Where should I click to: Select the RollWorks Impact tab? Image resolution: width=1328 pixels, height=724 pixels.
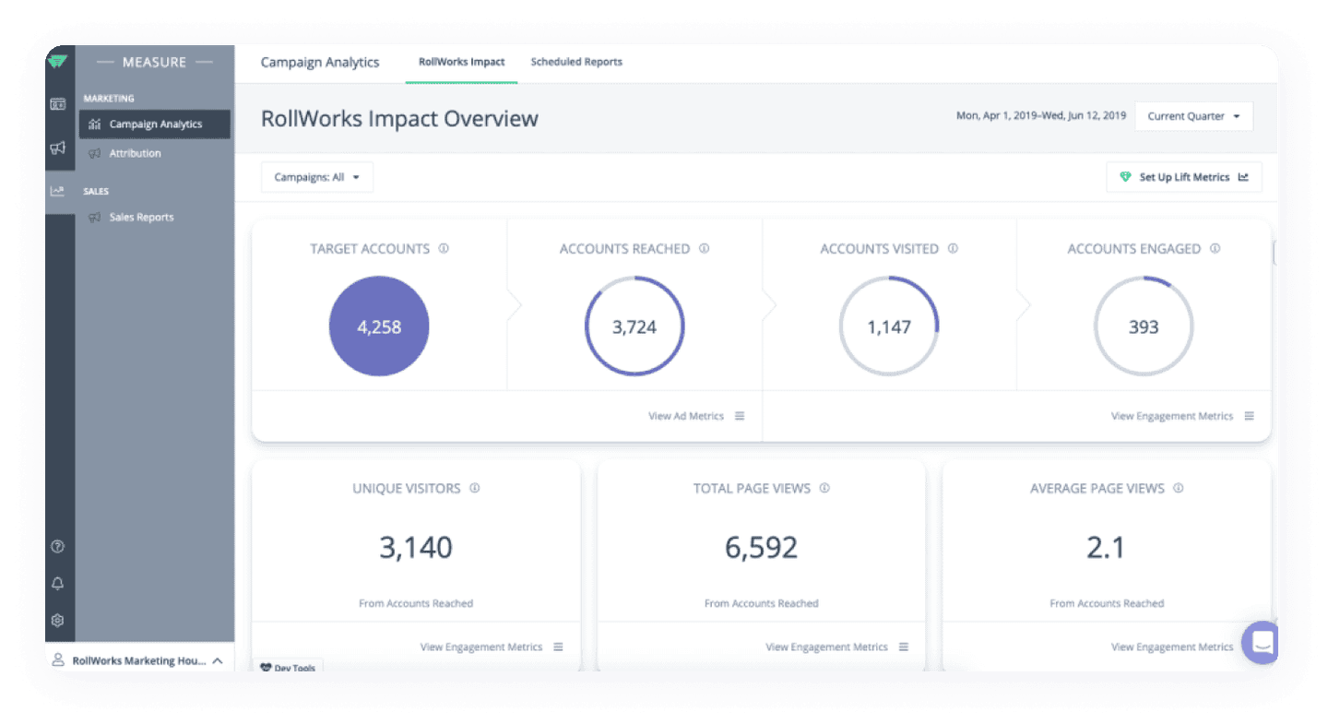pos(461,62)
